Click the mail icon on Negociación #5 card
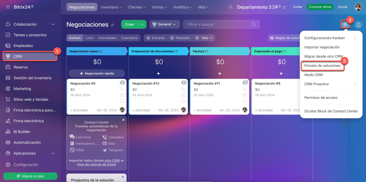Screen dimensions: 366x182 [x=122, y=95]
